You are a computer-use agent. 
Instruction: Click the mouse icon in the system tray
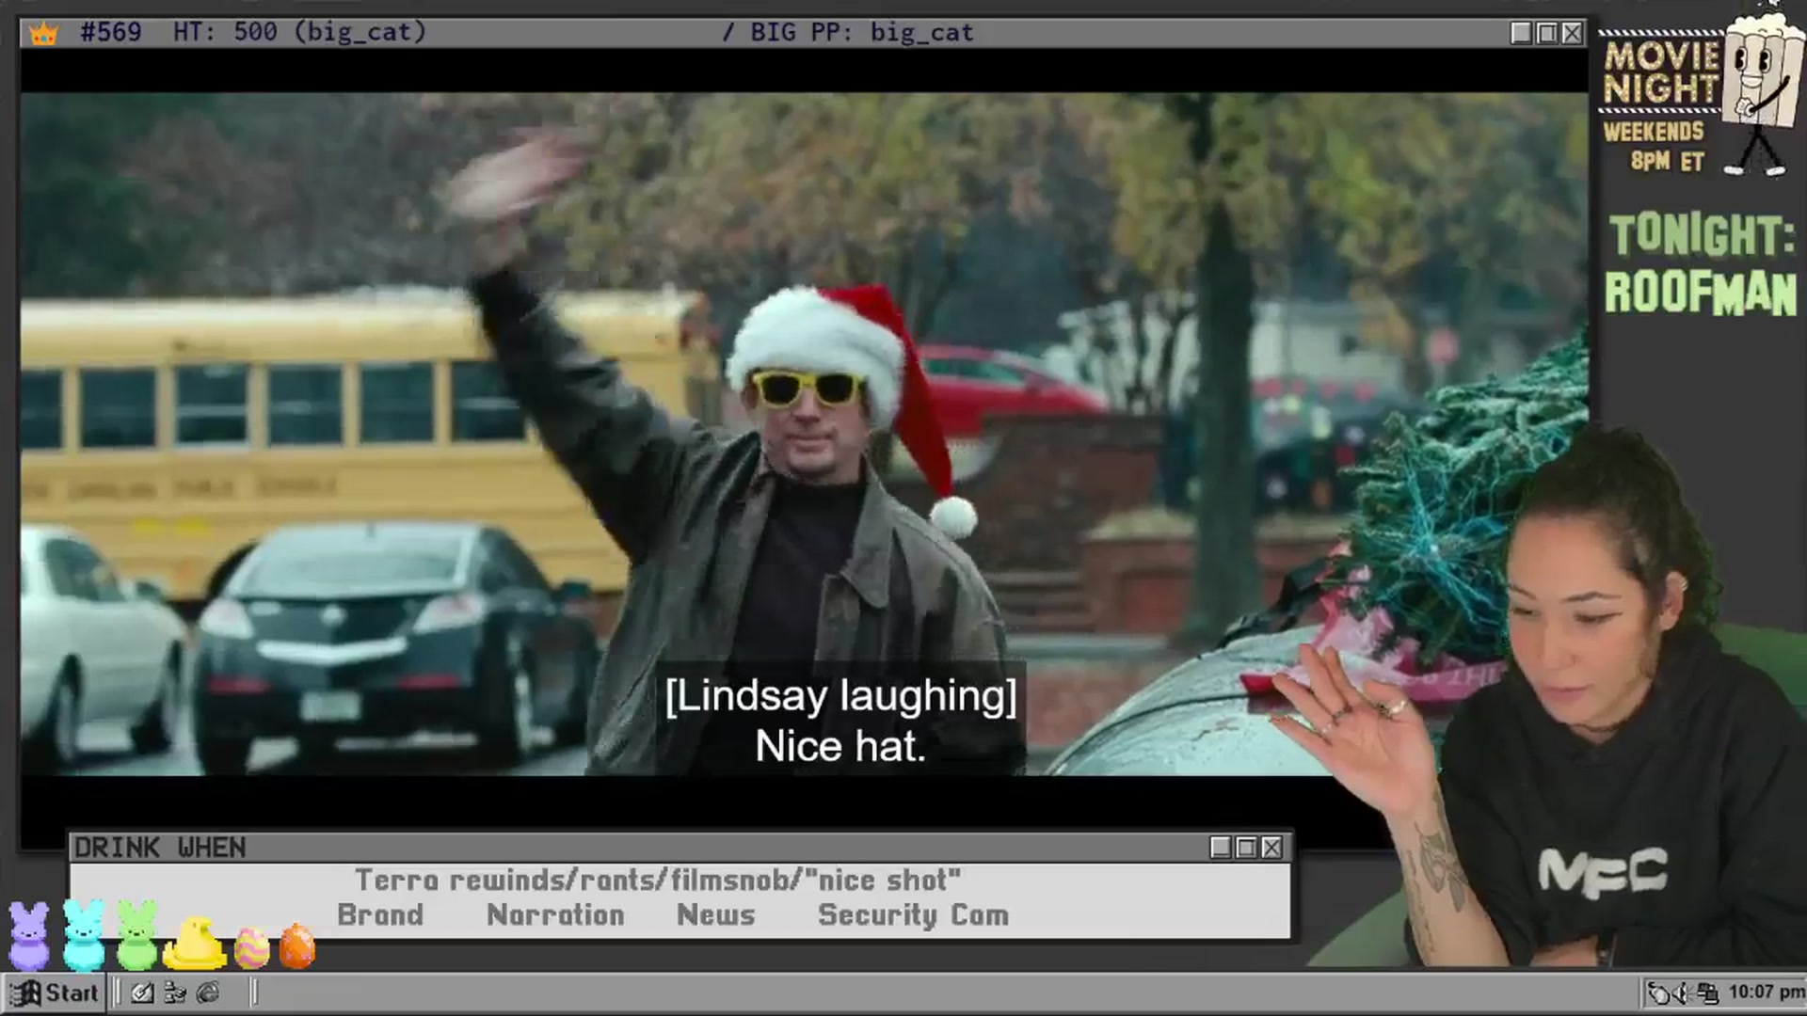tap(1659, 992)
